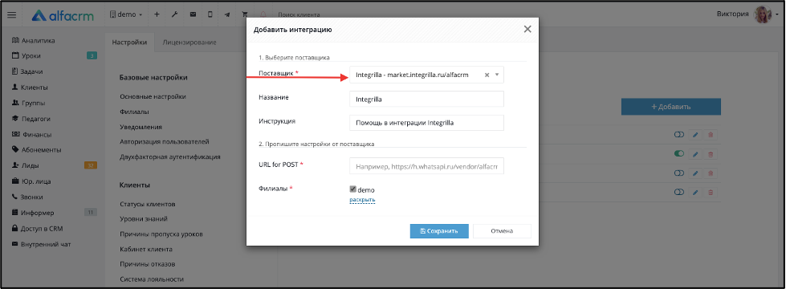Close the Добавить интеграцию dialog
Image resolution: width=786 pixels, height=289 pixels.
tap(527, 29)
